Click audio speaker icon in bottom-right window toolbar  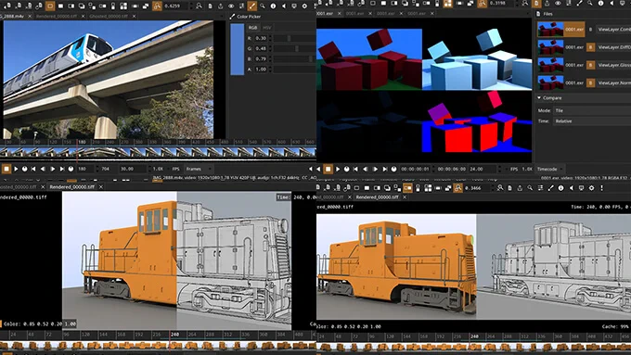coord(571,188)
